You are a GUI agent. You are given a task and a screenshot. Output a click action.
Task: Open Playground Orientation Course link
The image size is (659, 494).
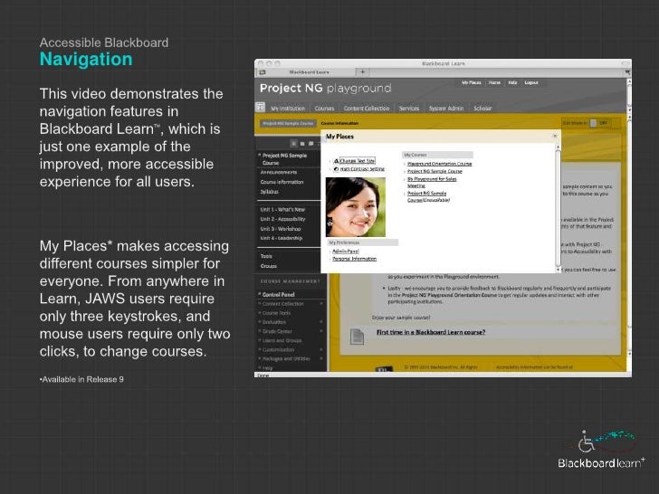pyautogui.click(x=440, y=164)
